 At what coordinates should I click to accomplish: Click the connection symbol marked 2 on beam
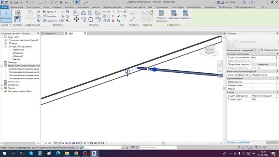click(x=127, y=72)
